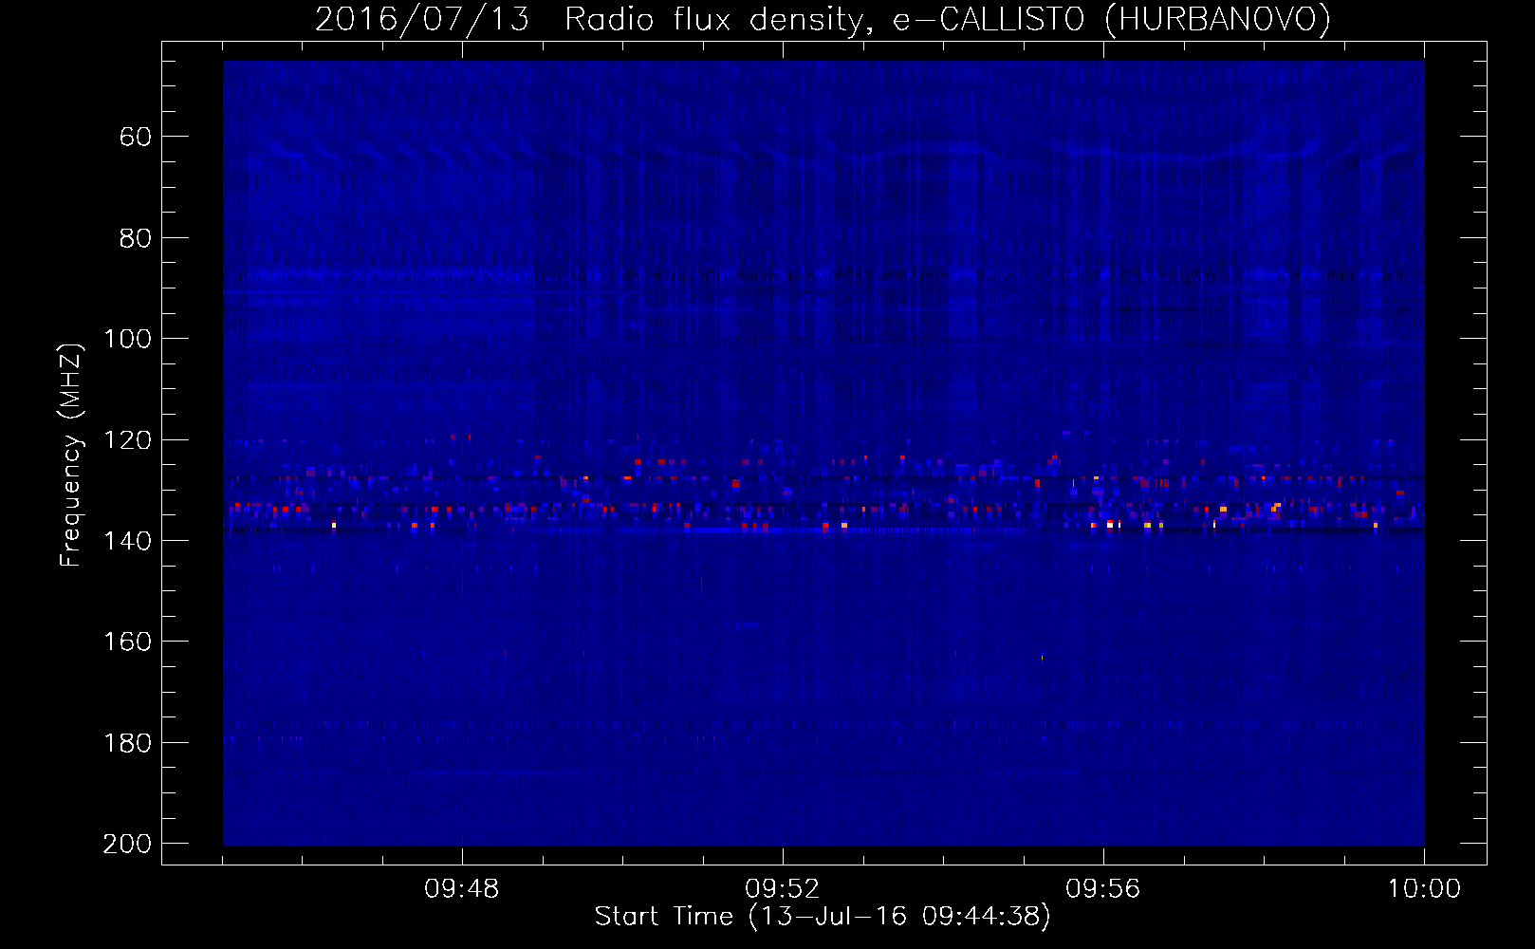1535x949 pixels.
Task: Click the 09:48 time tick label
Action: [462, 889]
